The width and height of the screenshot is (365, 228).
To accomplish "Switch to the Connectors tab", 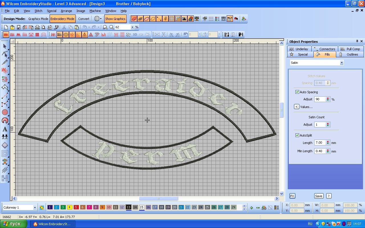I will [325, 49].
